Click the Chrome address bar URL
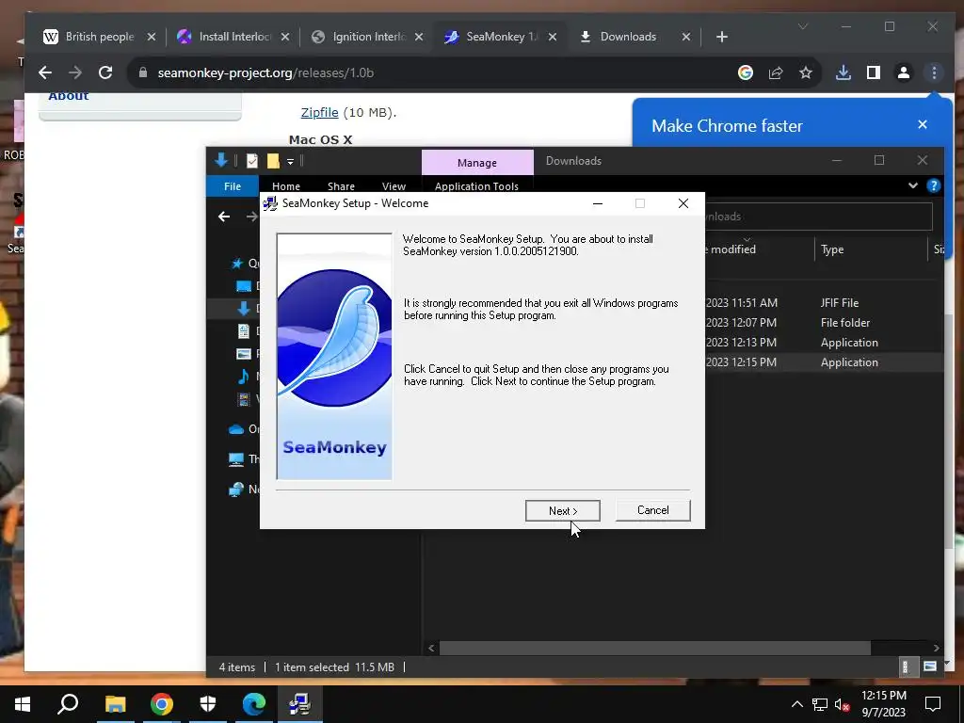The height and width of the screenshot is (723, 964). click(265, 72)
